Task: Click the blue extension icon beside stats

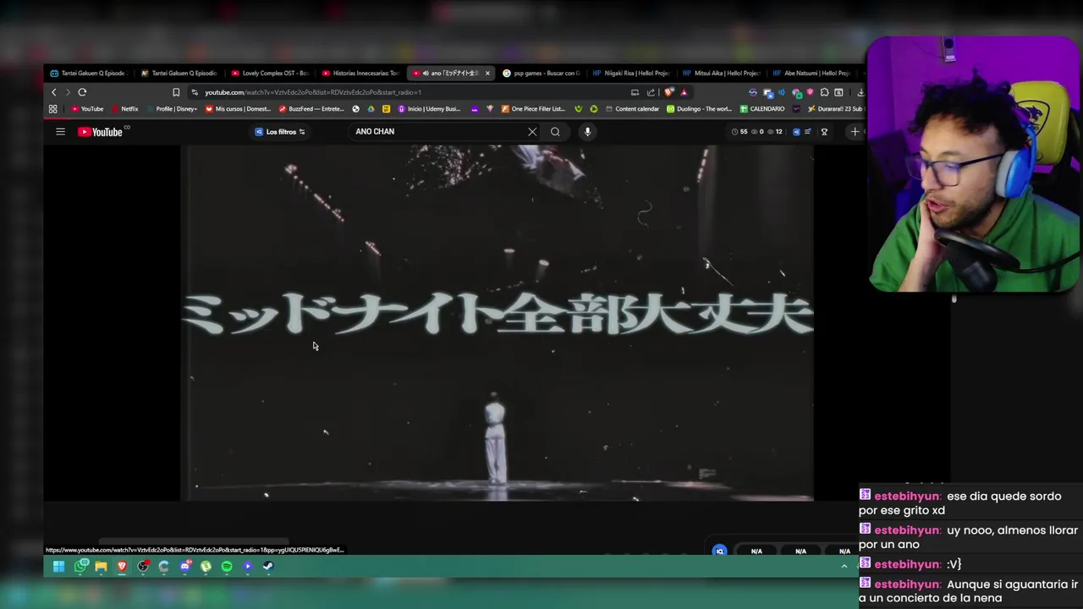Action: click(x=796, y=132)
